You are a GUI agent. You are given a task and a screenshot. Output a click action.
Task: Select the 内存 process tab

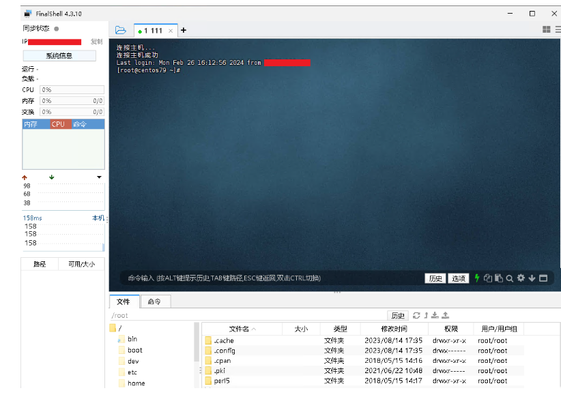[36, 124]
